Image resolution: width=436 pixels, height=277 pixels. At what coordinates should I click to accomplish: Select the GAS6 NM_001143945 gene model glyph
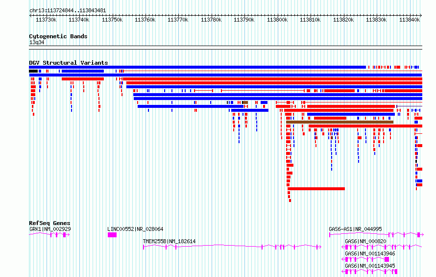tap(369, 272)
